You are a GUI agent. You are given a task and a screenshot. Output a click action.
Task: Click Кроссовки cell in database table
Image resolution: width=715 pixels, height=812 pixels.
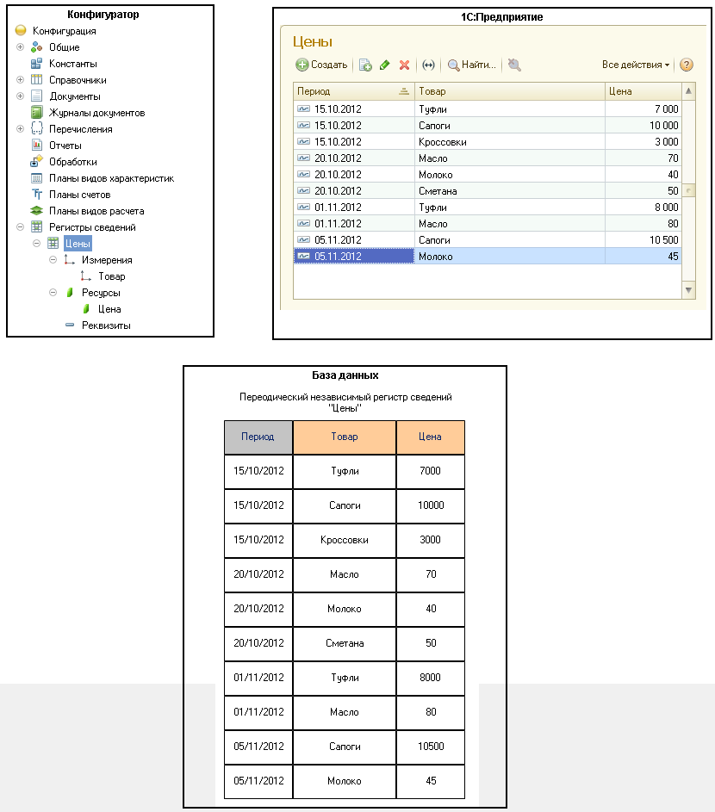(345, 540)
